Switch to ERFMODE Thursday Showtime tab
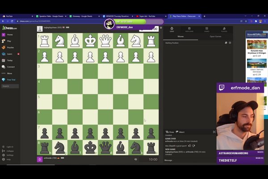268x179 pixels. click(118, 16)
